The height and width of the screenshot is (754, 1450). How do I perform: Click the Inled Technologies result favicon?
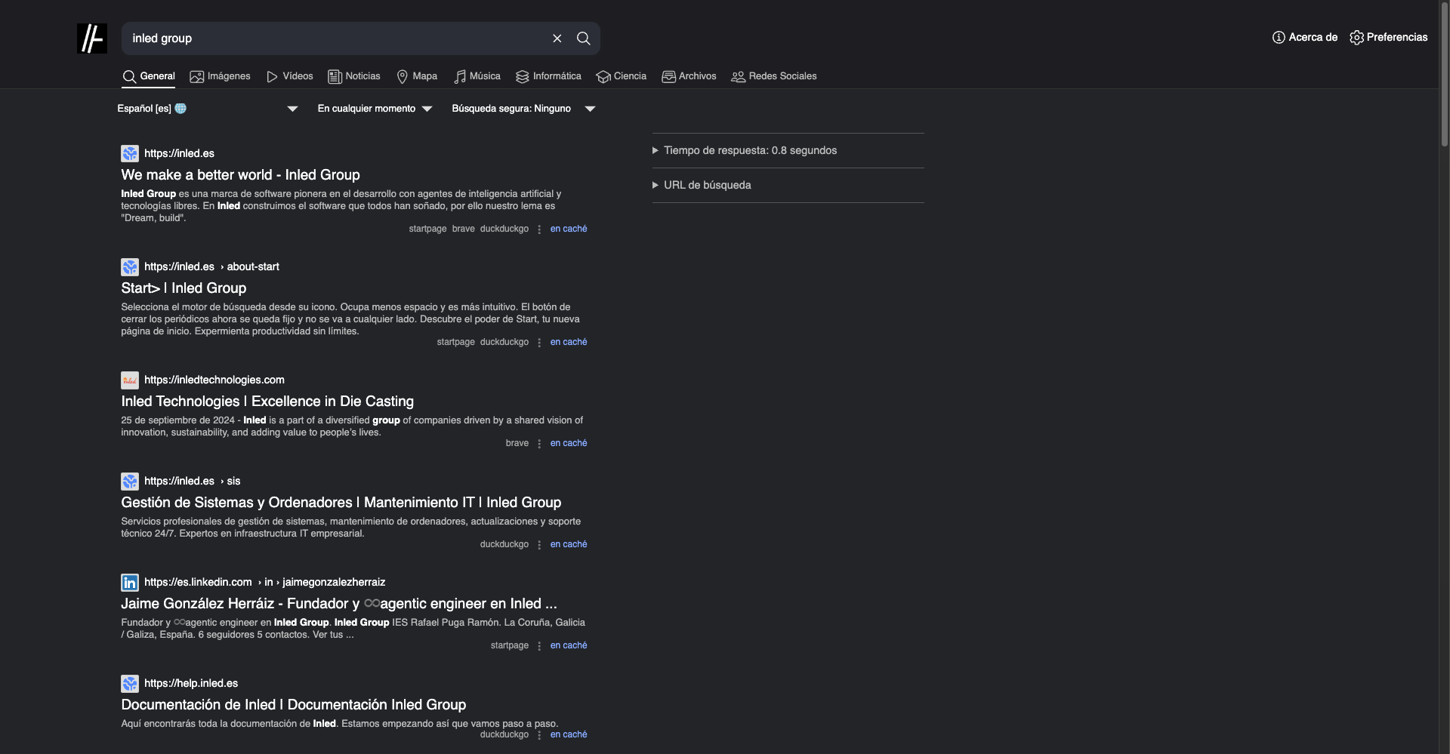pos(130,380)
